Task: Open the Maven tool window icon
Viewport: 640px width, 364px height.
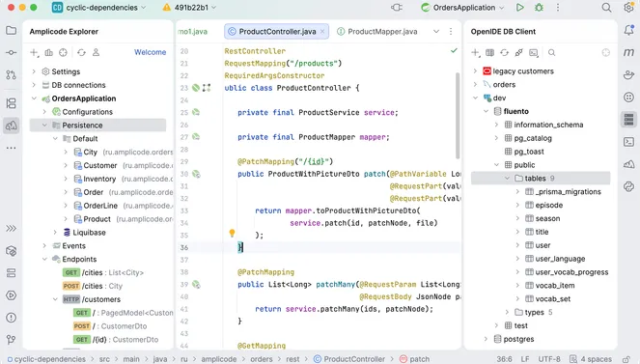Action: tap(628, 52)
